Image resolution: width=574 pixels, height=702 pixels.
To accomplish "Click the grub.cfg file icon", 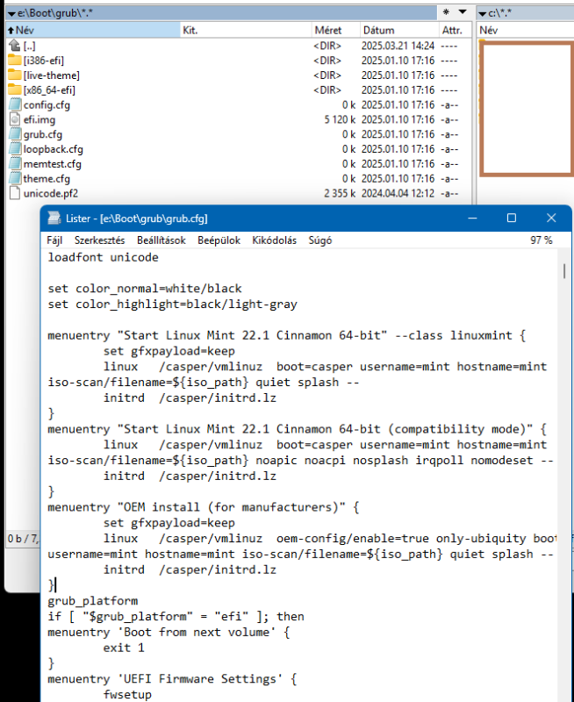I will click(14, 134).
